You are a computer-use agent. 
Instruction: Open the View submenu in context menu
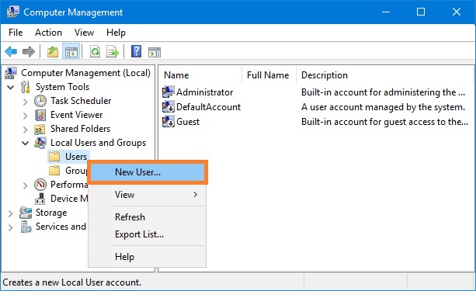point(148,195)
